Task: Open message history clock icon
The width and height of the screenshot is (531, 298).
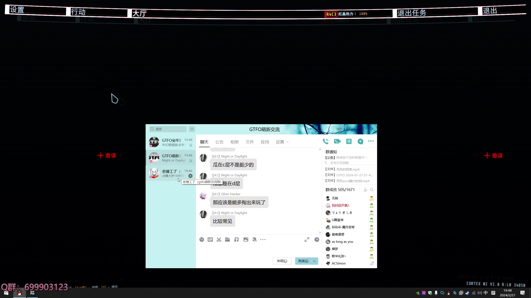Action: (317, 240)
